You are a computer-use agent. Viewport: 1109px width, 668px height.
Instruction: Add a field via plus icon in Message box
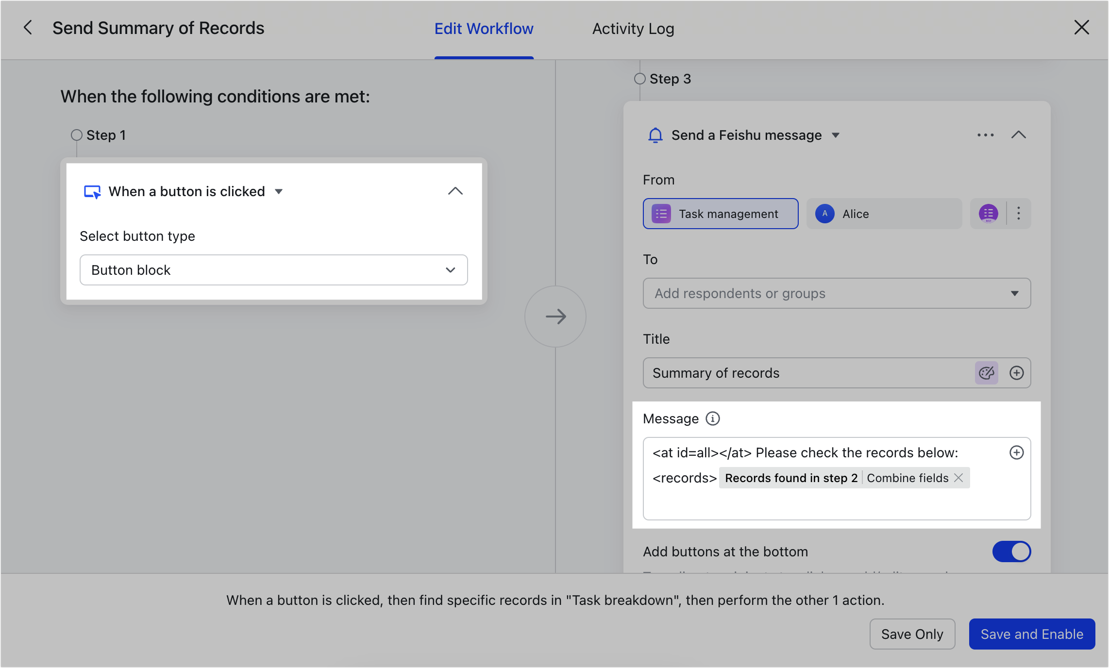[1017, 452]
